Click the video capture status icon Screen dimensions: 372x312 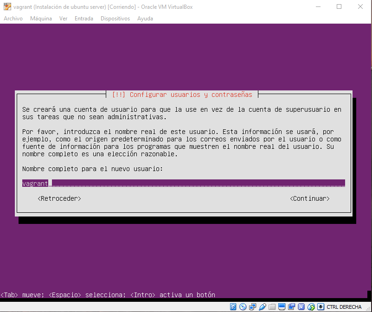tap(291, 307)
